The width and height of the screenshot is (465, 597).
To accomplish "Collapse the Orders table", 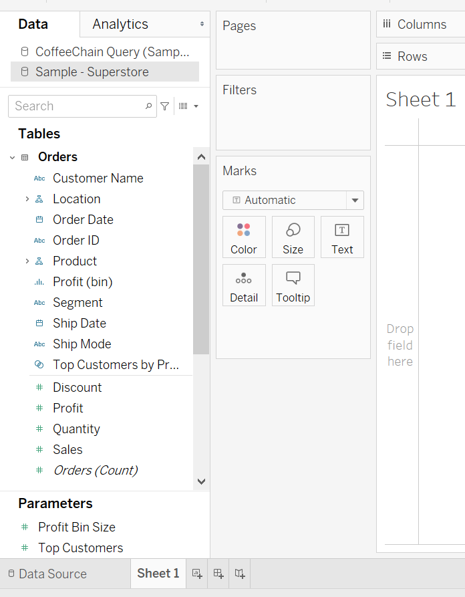I will (x=12, y=158).
